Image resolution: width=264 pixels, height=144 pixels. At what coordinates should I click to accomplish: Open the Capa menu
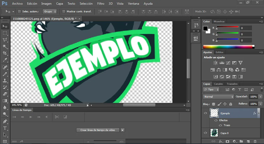coord(59,4)
